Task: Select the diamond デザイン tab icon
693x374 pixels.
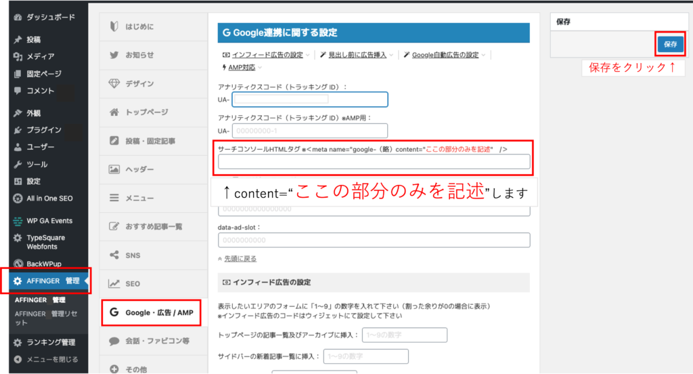Action: 114,83
